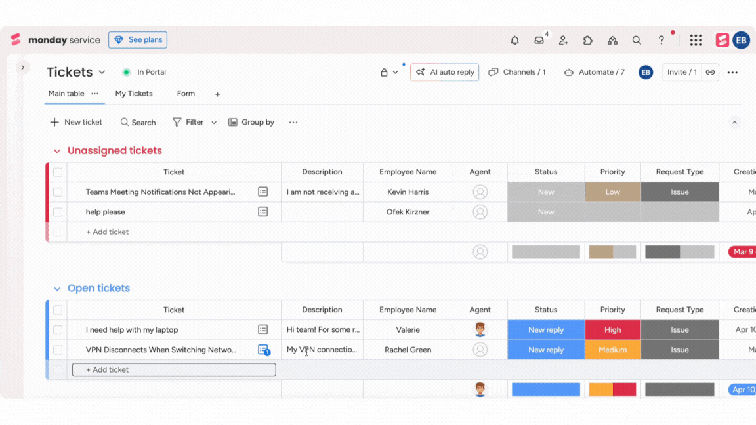Open the search magnifier in the top bar

(637, 40)
